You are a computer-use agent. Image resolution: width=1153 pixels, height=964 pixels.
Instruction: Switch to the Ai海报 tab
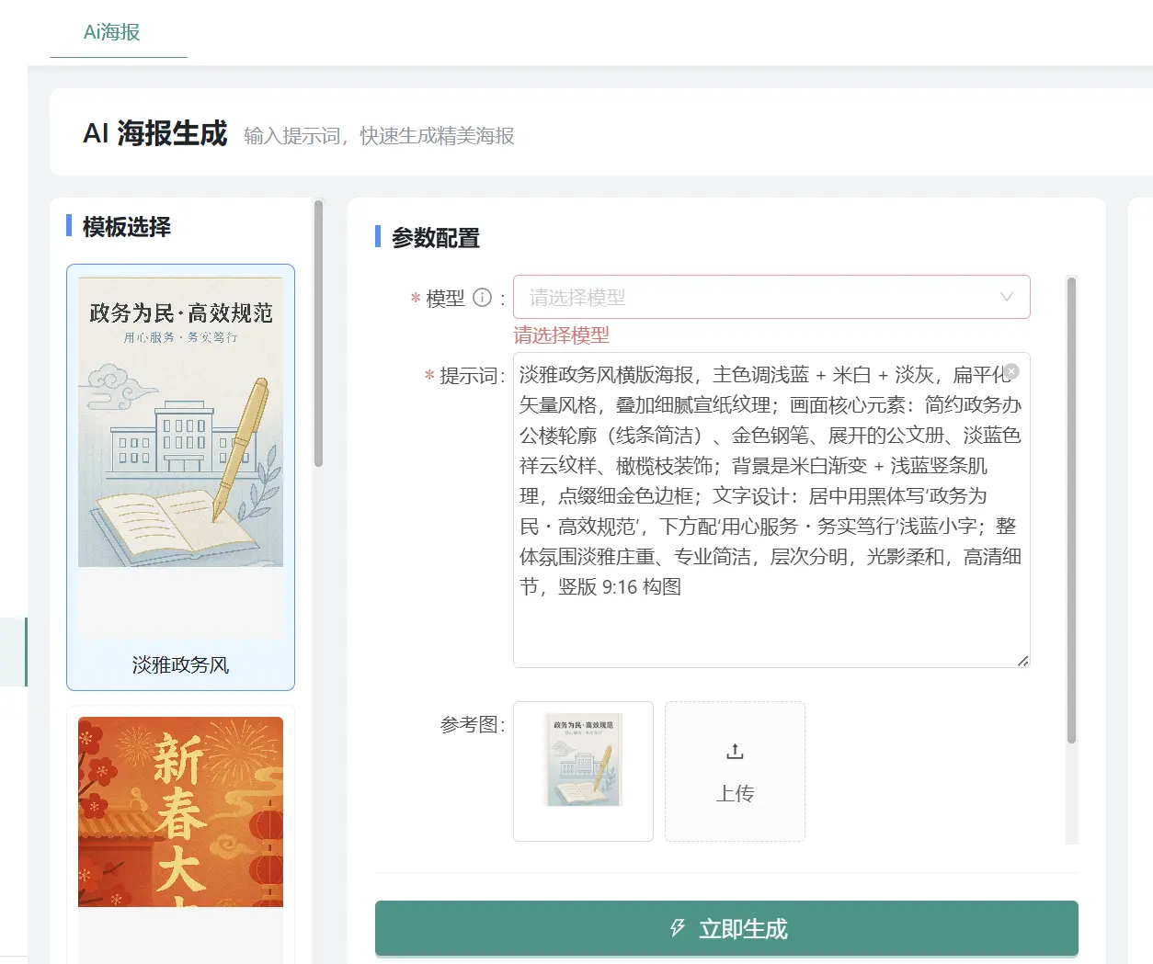pos(112,32)
